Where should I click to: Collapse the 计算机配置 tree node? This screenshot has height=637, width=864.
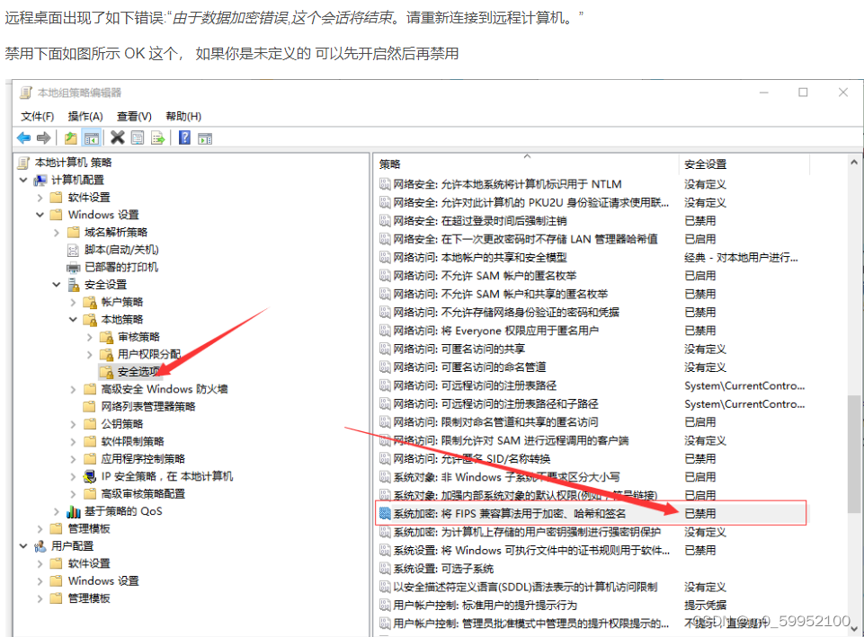23,180
